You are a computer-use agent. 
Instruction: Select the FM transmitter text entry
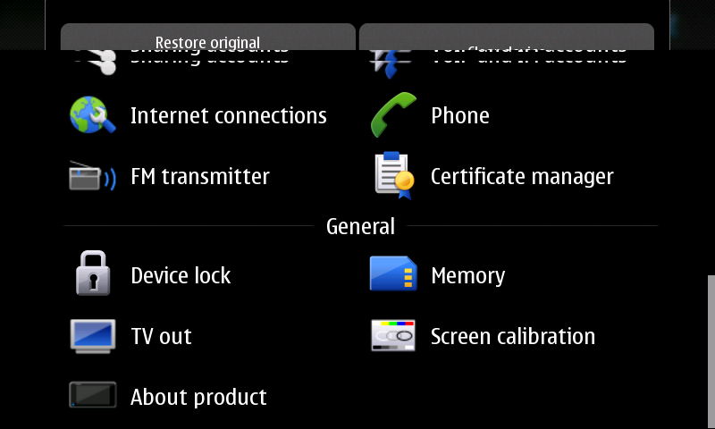click(200, 176)
